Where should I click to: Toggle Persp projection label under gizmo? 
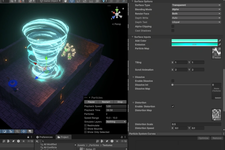[116, 24]
